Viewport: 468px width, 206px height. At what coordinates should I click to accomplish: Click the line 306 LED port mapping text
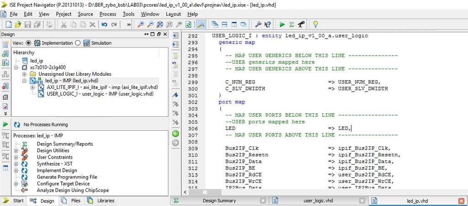point(289,129)
